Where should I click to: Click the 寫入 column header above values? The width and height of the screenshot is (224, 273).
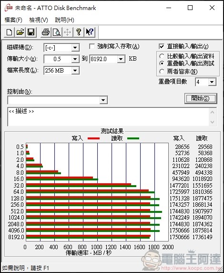point(179,138)
